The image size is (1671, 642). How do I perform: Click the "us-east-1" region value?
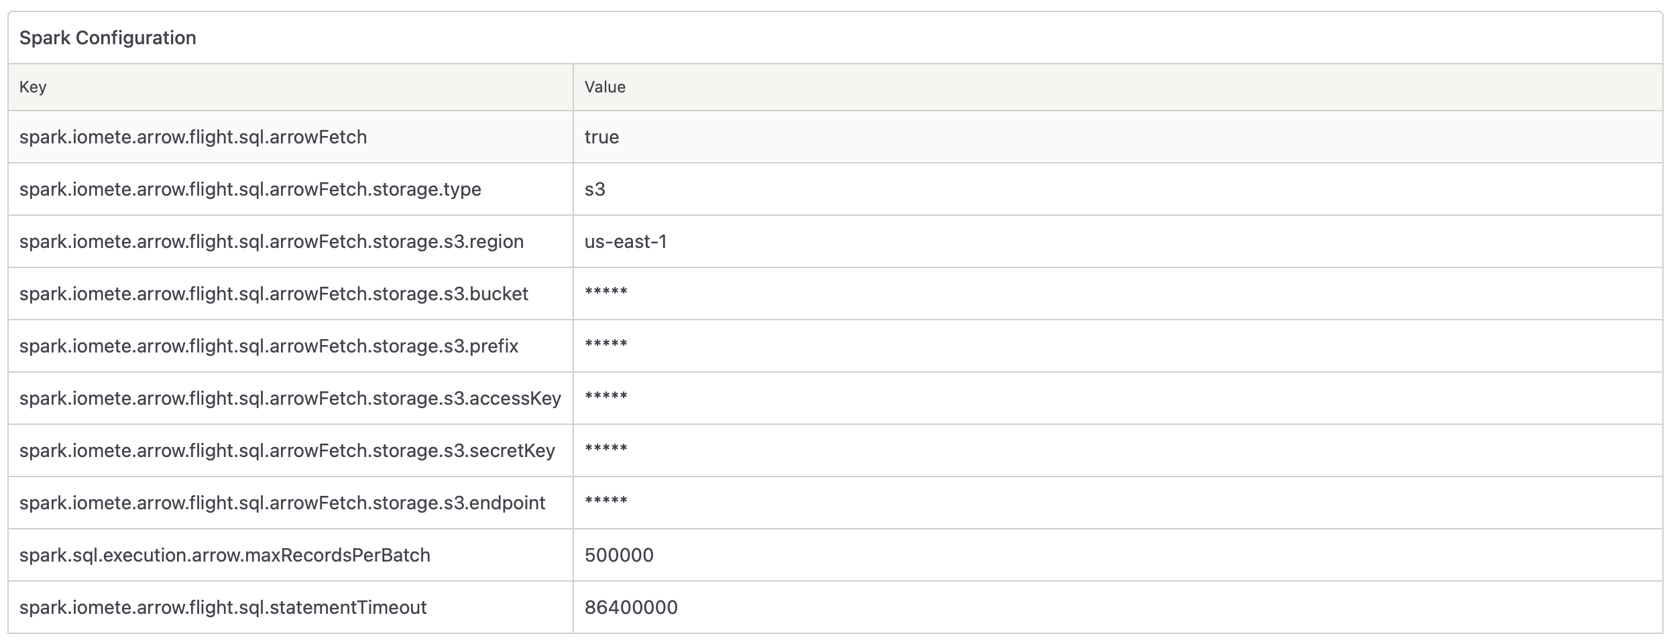[x=626, y=242]
